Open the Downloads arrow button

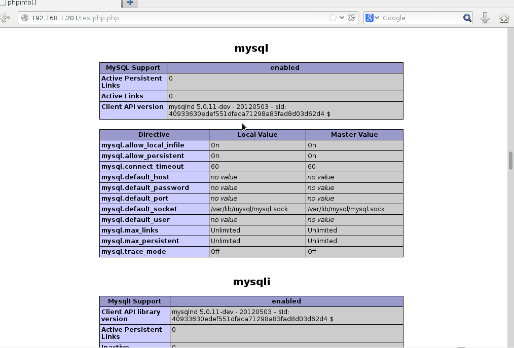tap(485, 18)
